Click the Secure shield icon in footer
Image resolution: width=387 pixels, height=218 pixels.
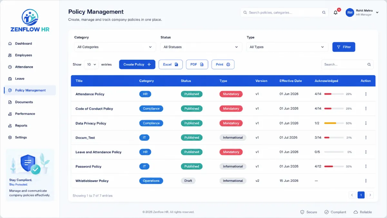point(302,212)
